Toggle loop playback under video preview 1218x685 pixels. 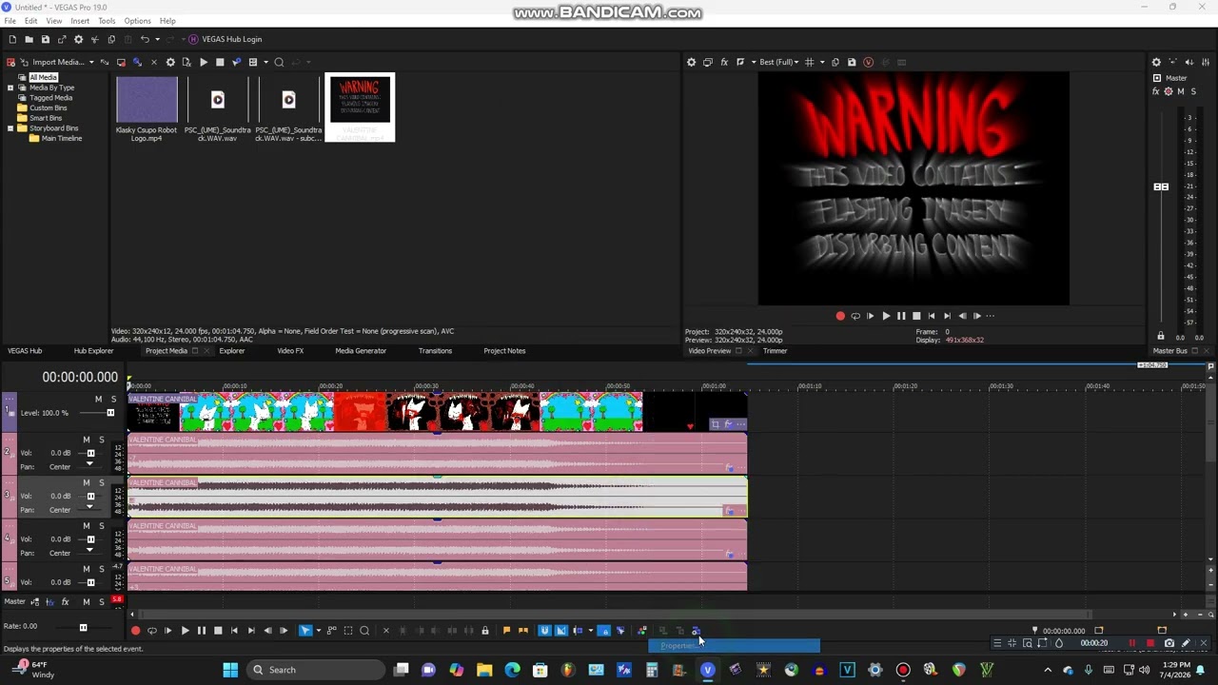coord(855,316)
